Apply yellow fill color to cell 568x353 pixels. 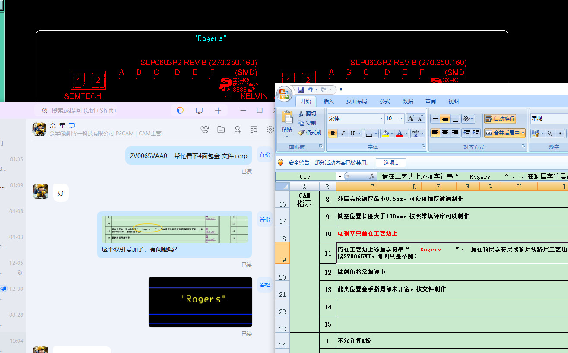pyautogui.click(x=385, y=134)
